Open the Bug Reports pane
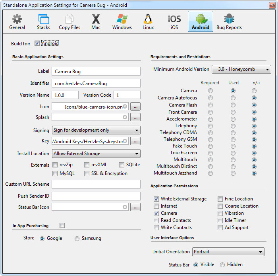This screenshot has width=278, height=276. [229, 21]
